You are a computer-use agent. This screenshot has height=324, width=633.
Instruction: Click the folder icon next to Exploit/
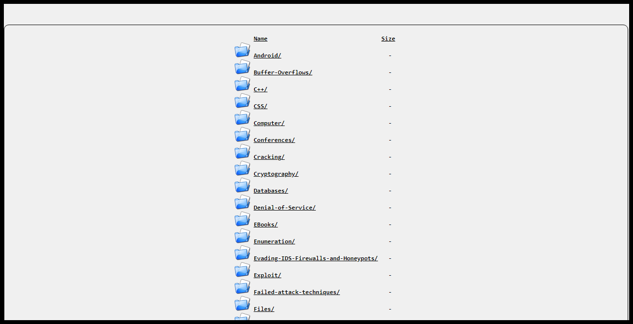[x=242, y=270]
